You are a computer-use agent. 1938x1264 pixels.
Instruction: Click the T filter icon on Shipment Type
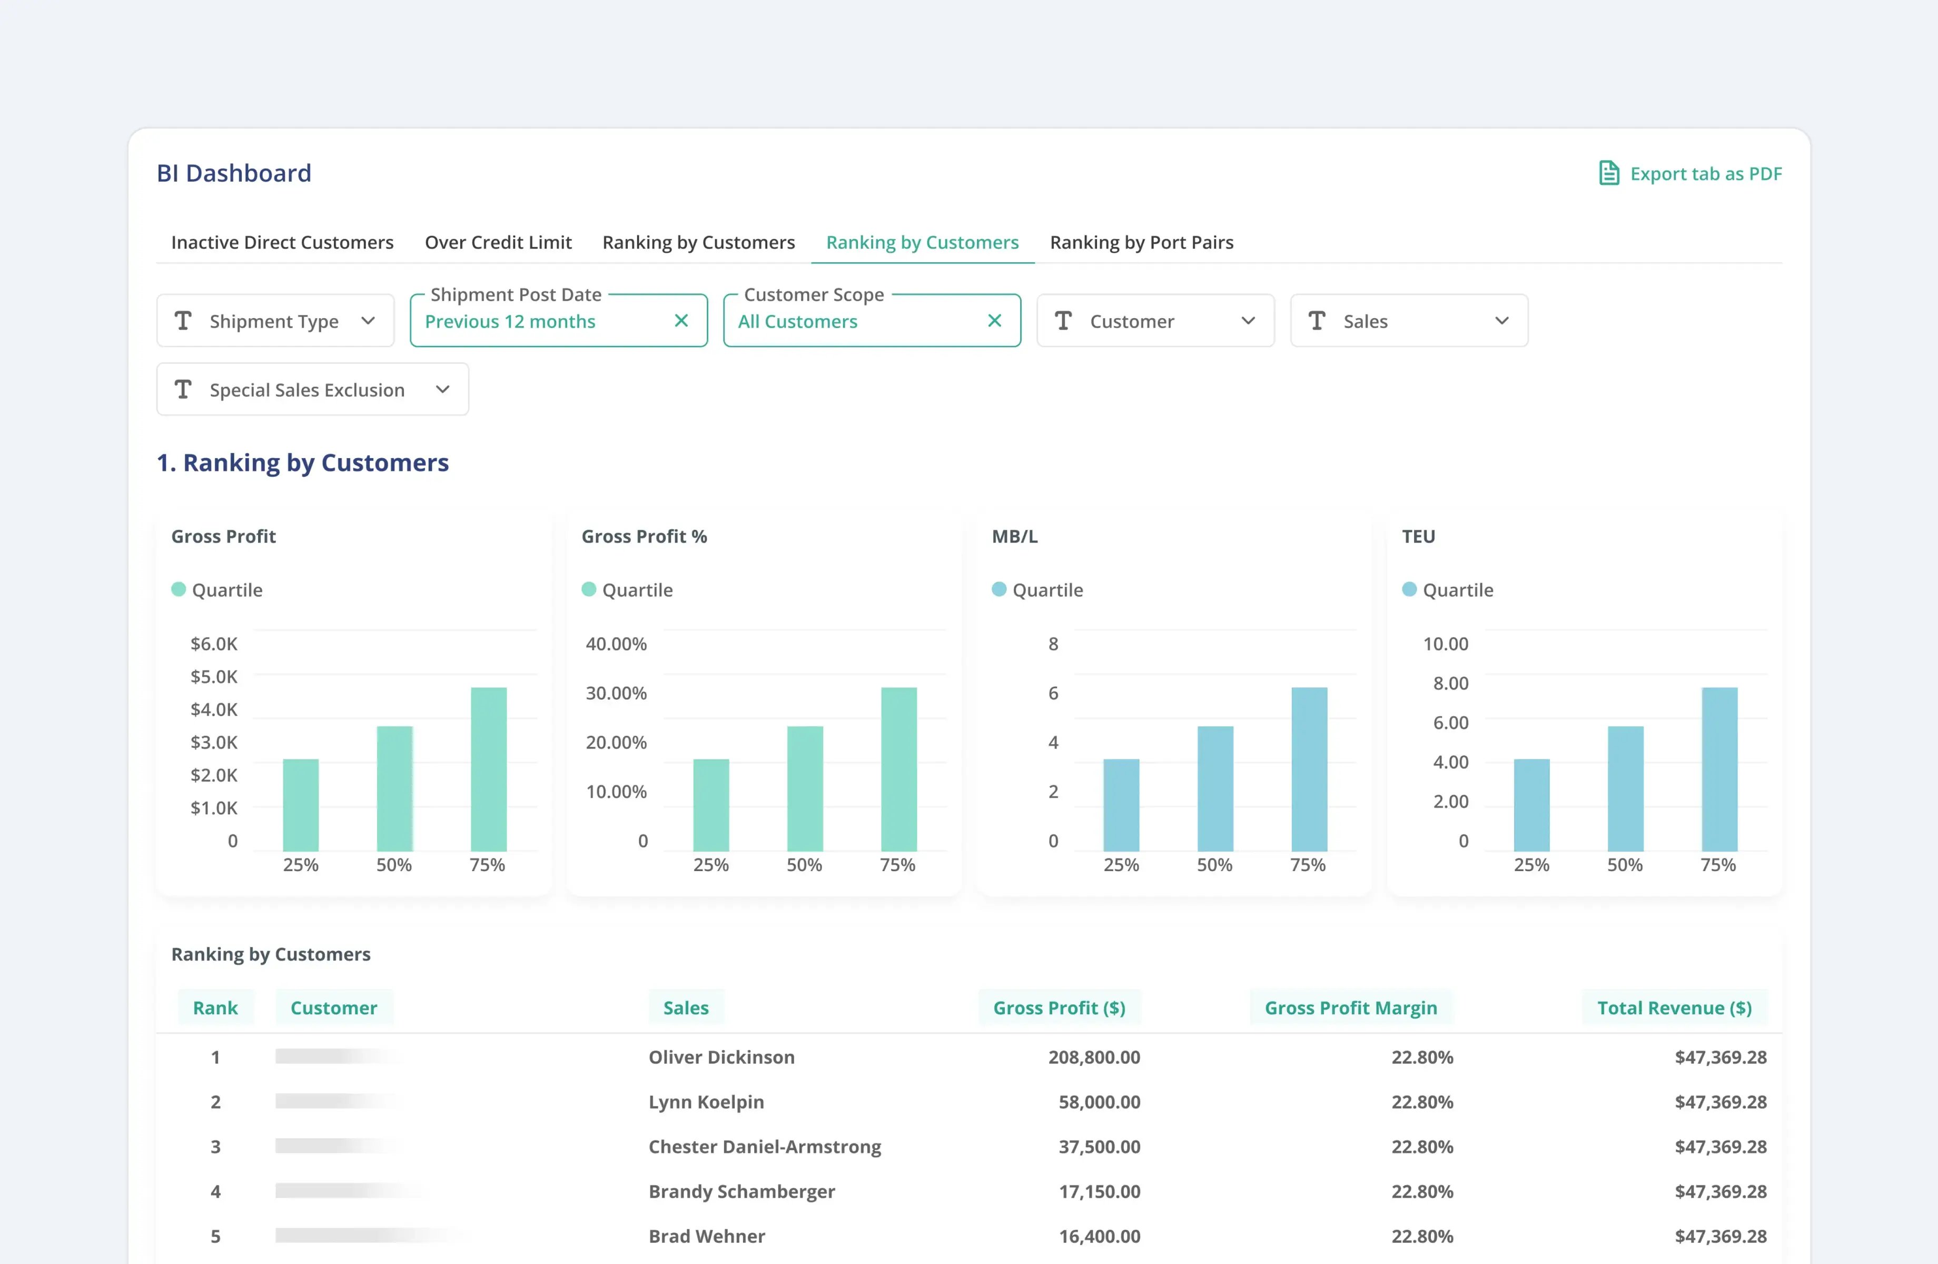point(184,320)
